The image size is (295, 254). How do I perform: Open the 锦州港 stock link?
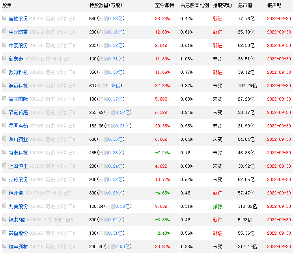pos(16,193)
